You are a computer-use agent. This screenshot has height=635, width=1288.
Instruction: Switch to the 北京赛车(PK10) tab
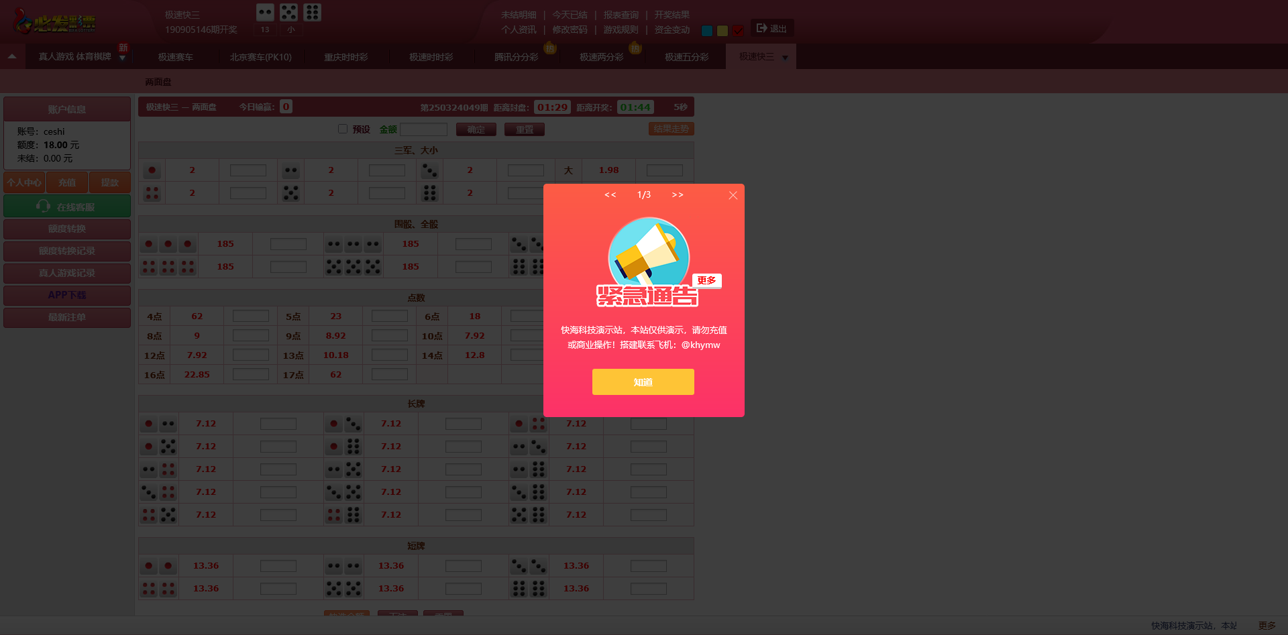[260, 57]
